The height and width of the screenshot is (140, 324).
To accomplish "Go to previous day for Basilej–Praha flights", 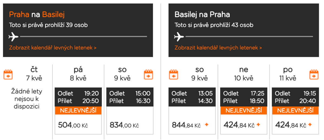I will point(174,75).
